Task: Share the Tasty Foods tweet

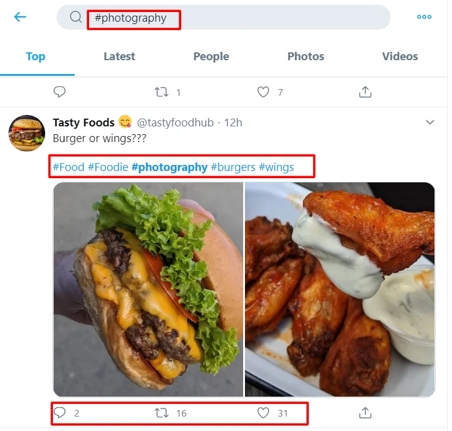Action: pyautogui.click(x=365, y=413)
